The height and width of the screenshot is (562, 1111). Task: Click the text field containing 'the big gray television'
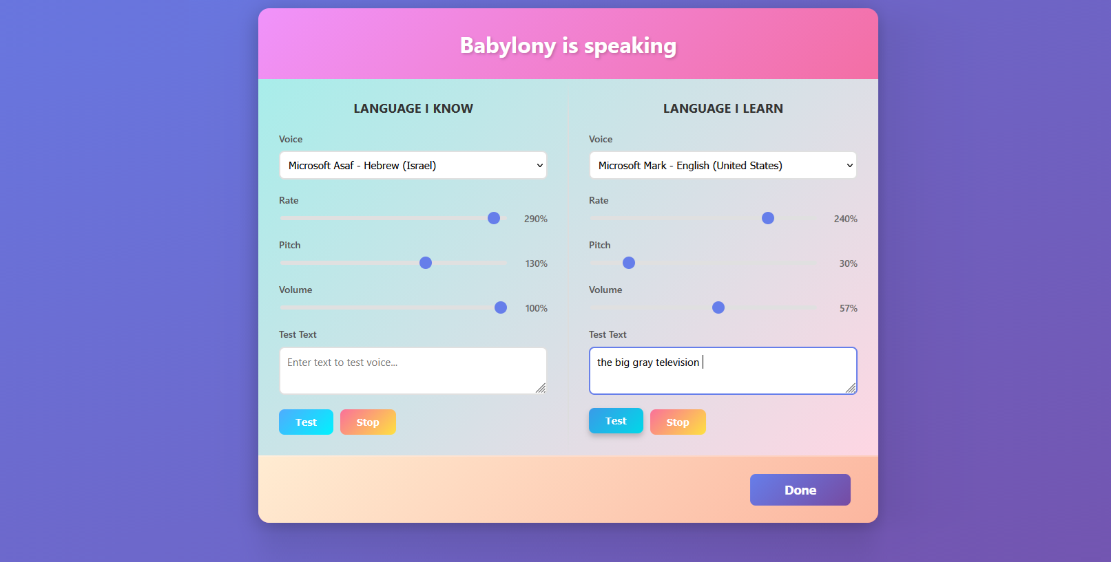click(723, 370)
